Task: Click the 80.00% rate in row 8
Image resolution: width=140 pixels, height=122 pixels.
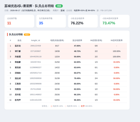Action: point(77,84)
